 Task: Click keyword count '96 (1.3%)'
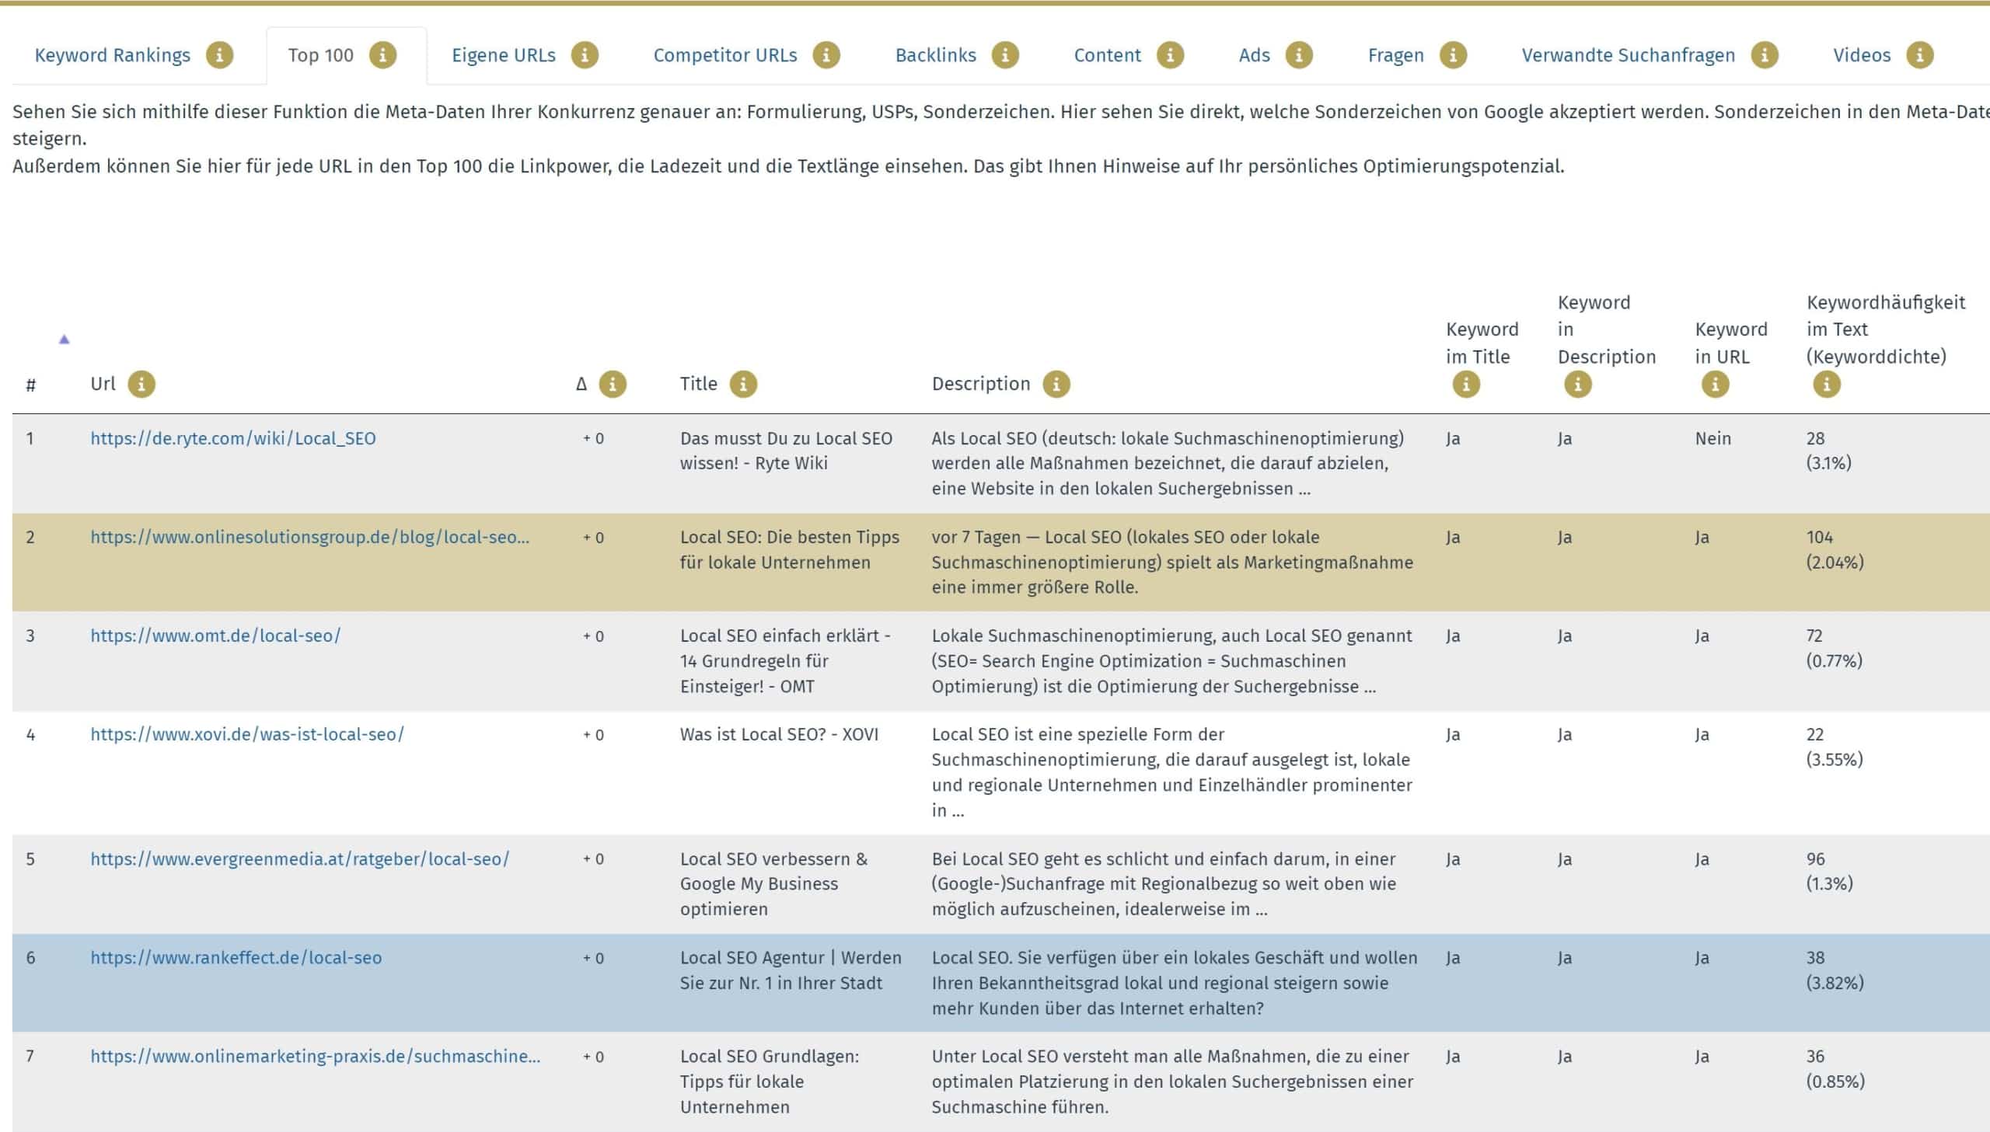(x=1830, y=872)
